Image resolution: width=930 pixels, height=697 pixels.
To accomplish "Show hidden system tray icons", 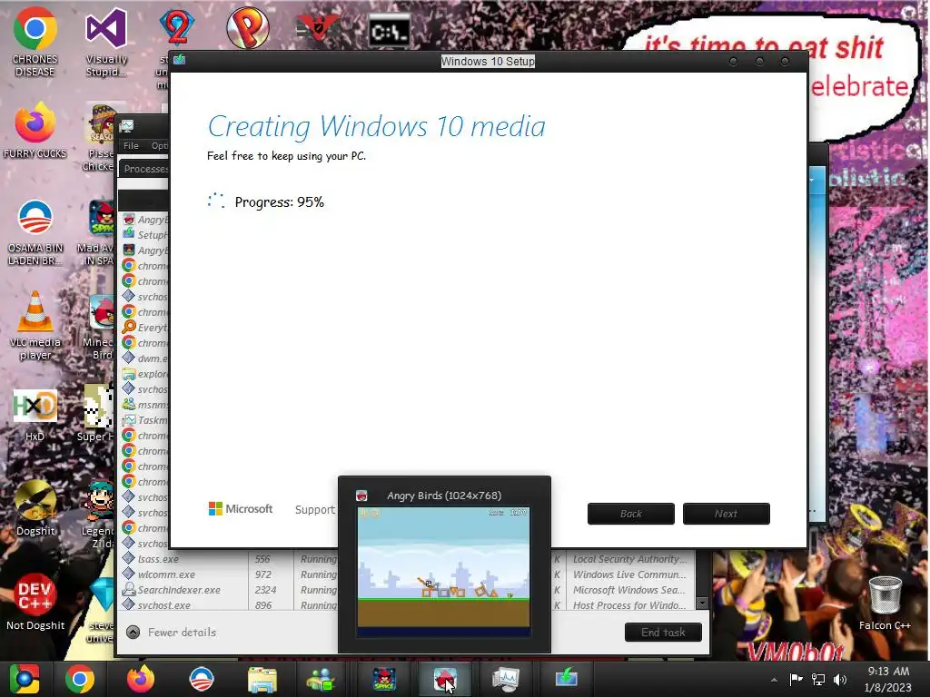I will coord(774,680).
